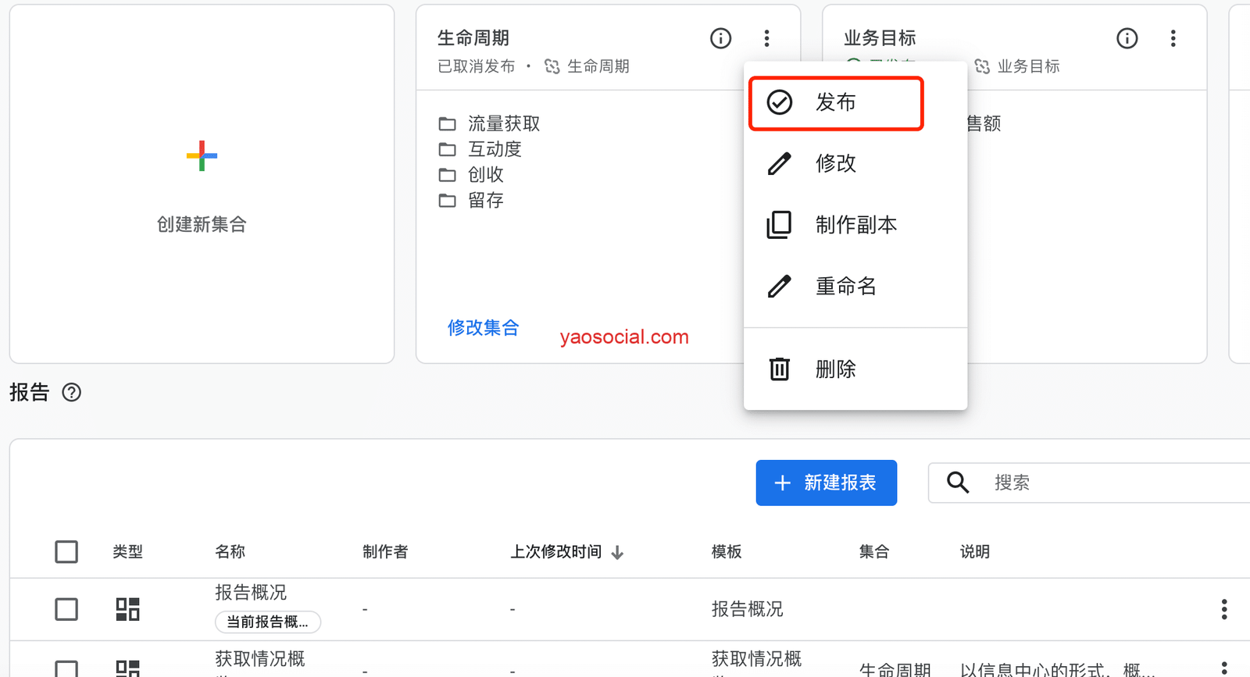Click the colorful plus icon to create collection
Screen dimensions: 1250x677
pyautogui.click(x=202, y=156)
